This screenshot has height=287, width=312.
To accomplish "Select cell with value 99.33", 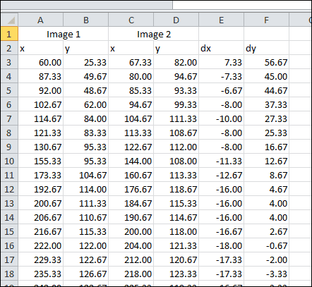I will click(x=176, y=104).
